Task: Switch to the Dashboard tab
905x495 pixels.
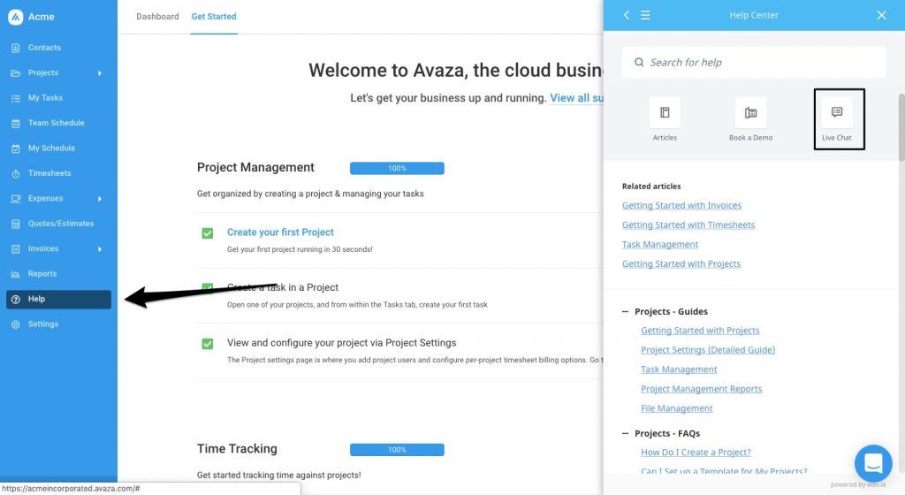Action: 157,17
